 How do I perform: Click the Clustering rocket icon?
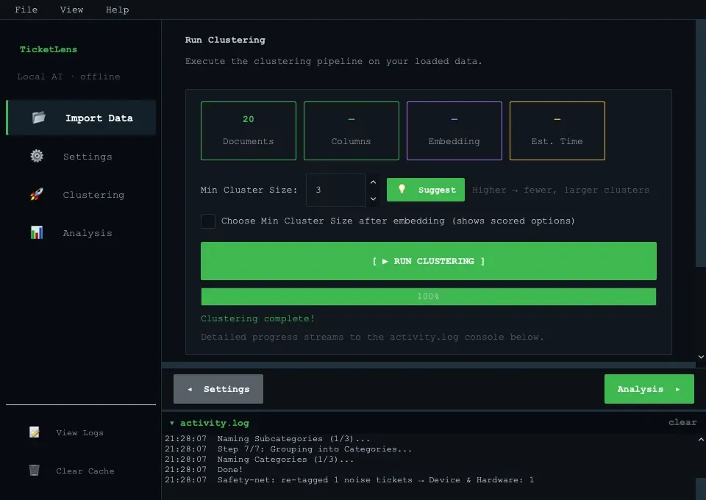pos(37,194)
